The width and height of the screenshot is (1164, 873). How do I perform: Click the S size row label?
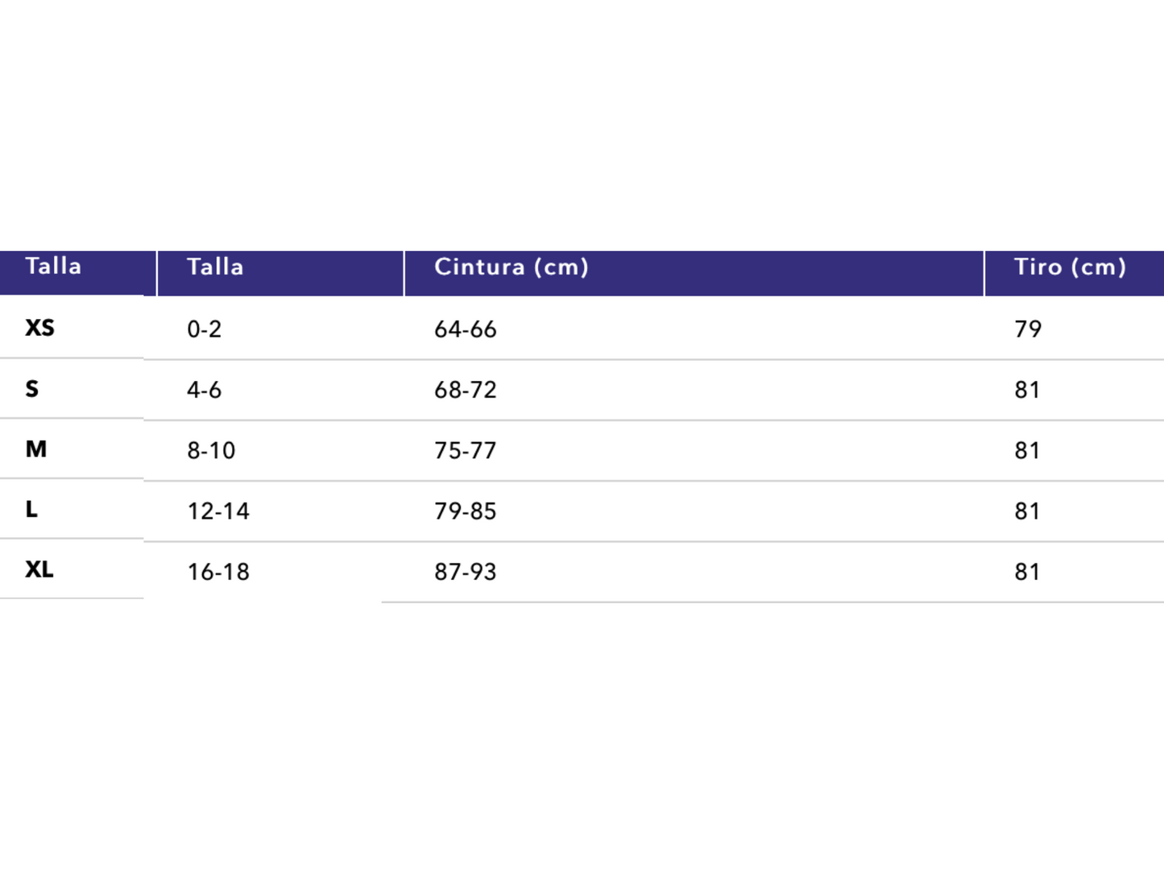point(32,389)
